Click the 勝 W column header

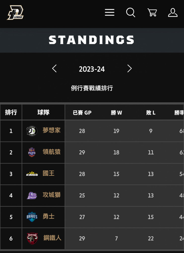point(116,113)
